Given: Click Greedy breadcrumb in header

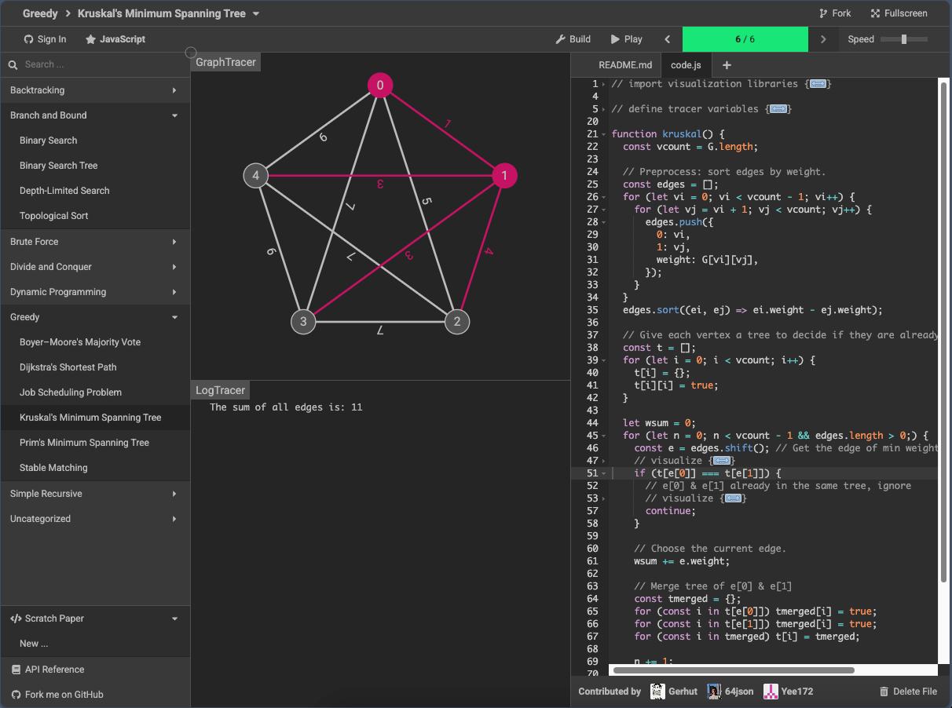Looking at the screenshot, I should (40, 13).
